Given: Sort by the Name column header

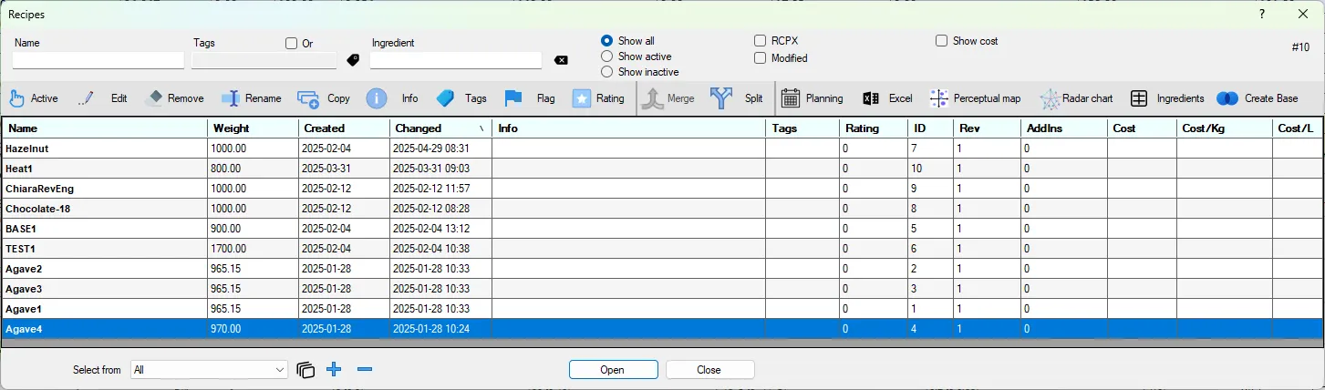Looking at the screenshot, I should pos(105,128).
